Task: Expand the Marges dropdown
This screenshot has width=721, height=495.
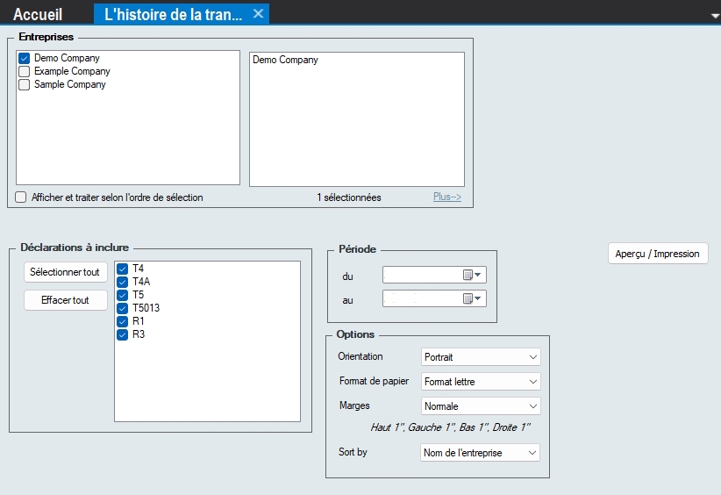Action: (480, 406)
